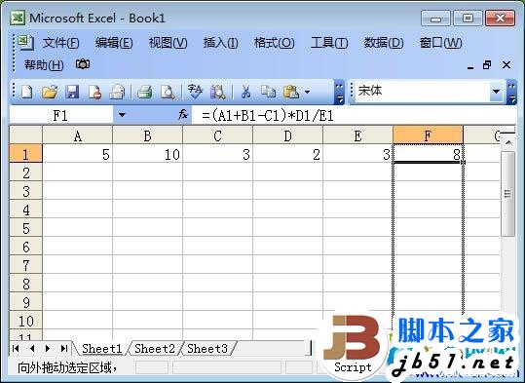Open Print Preview magnifier icon
This screenshot has width=525, height=383.
(x=168, y=92)
